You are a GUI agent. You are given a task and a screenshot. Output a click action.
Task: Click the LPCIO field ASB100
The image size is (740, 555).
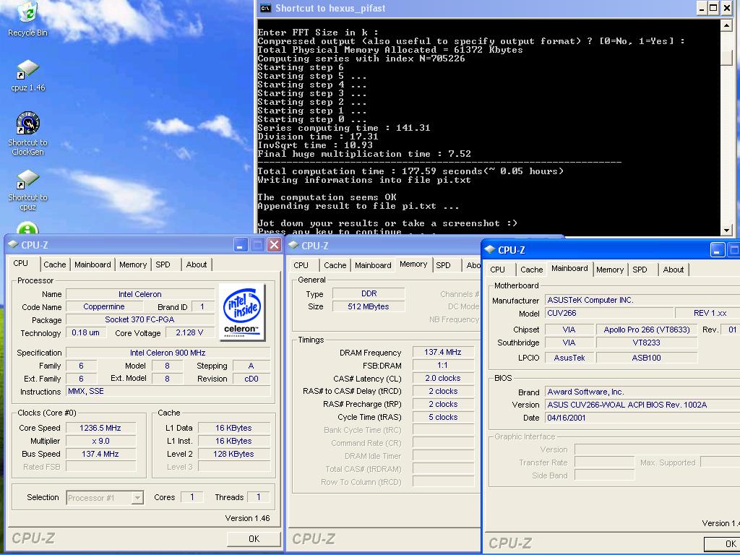click(x=647, y=358)
